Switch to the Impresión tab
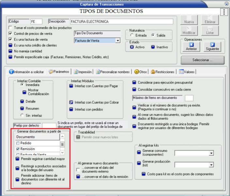Viewport: 230px width, 196px height. click(x=83, y=72)
